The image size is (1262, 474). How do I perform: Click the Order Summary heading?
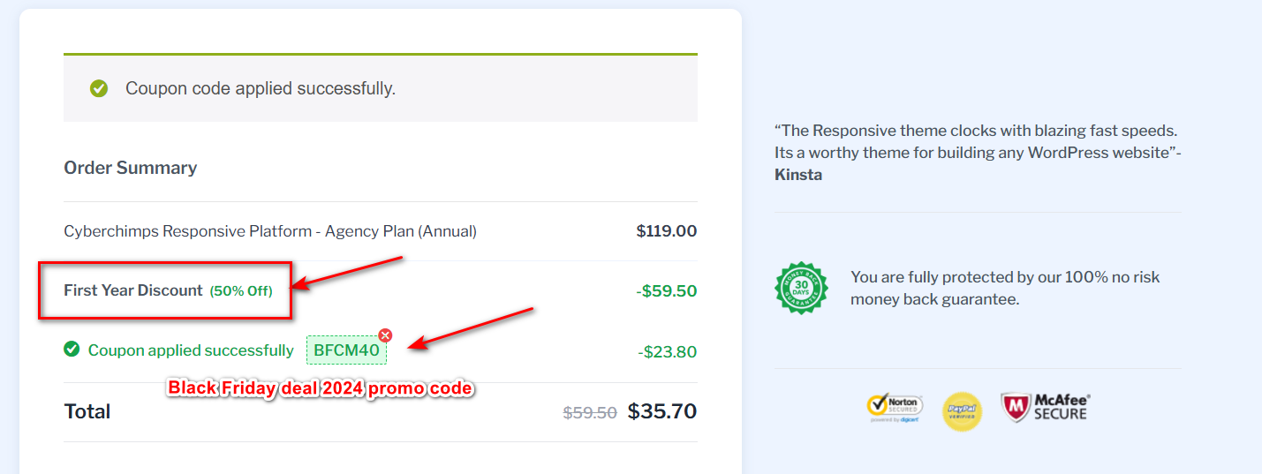pyautogui.click(x=131, y=168)
